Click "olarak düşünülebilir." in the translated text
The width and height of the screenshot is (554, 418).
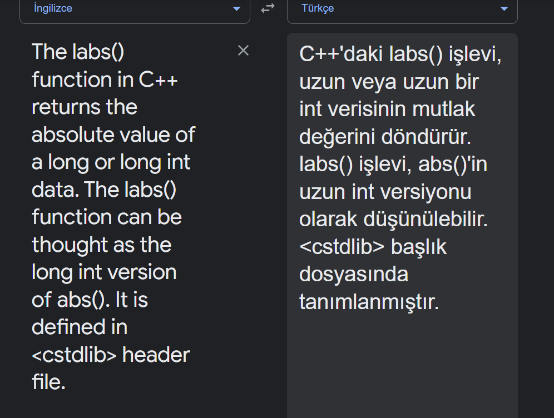click(393, 220)
